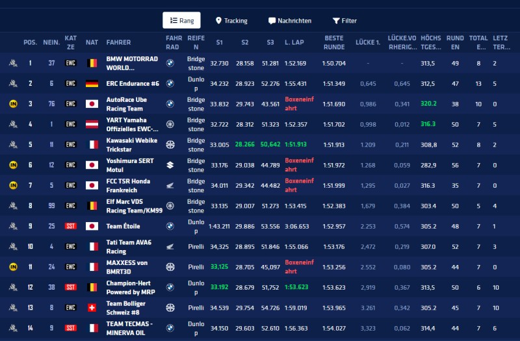Sort by the LÜCKE 1. column header
520x341 pixels.
click(368, 42)
